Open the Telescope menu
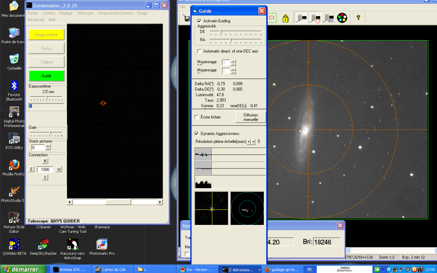 (x=85, y=13)
